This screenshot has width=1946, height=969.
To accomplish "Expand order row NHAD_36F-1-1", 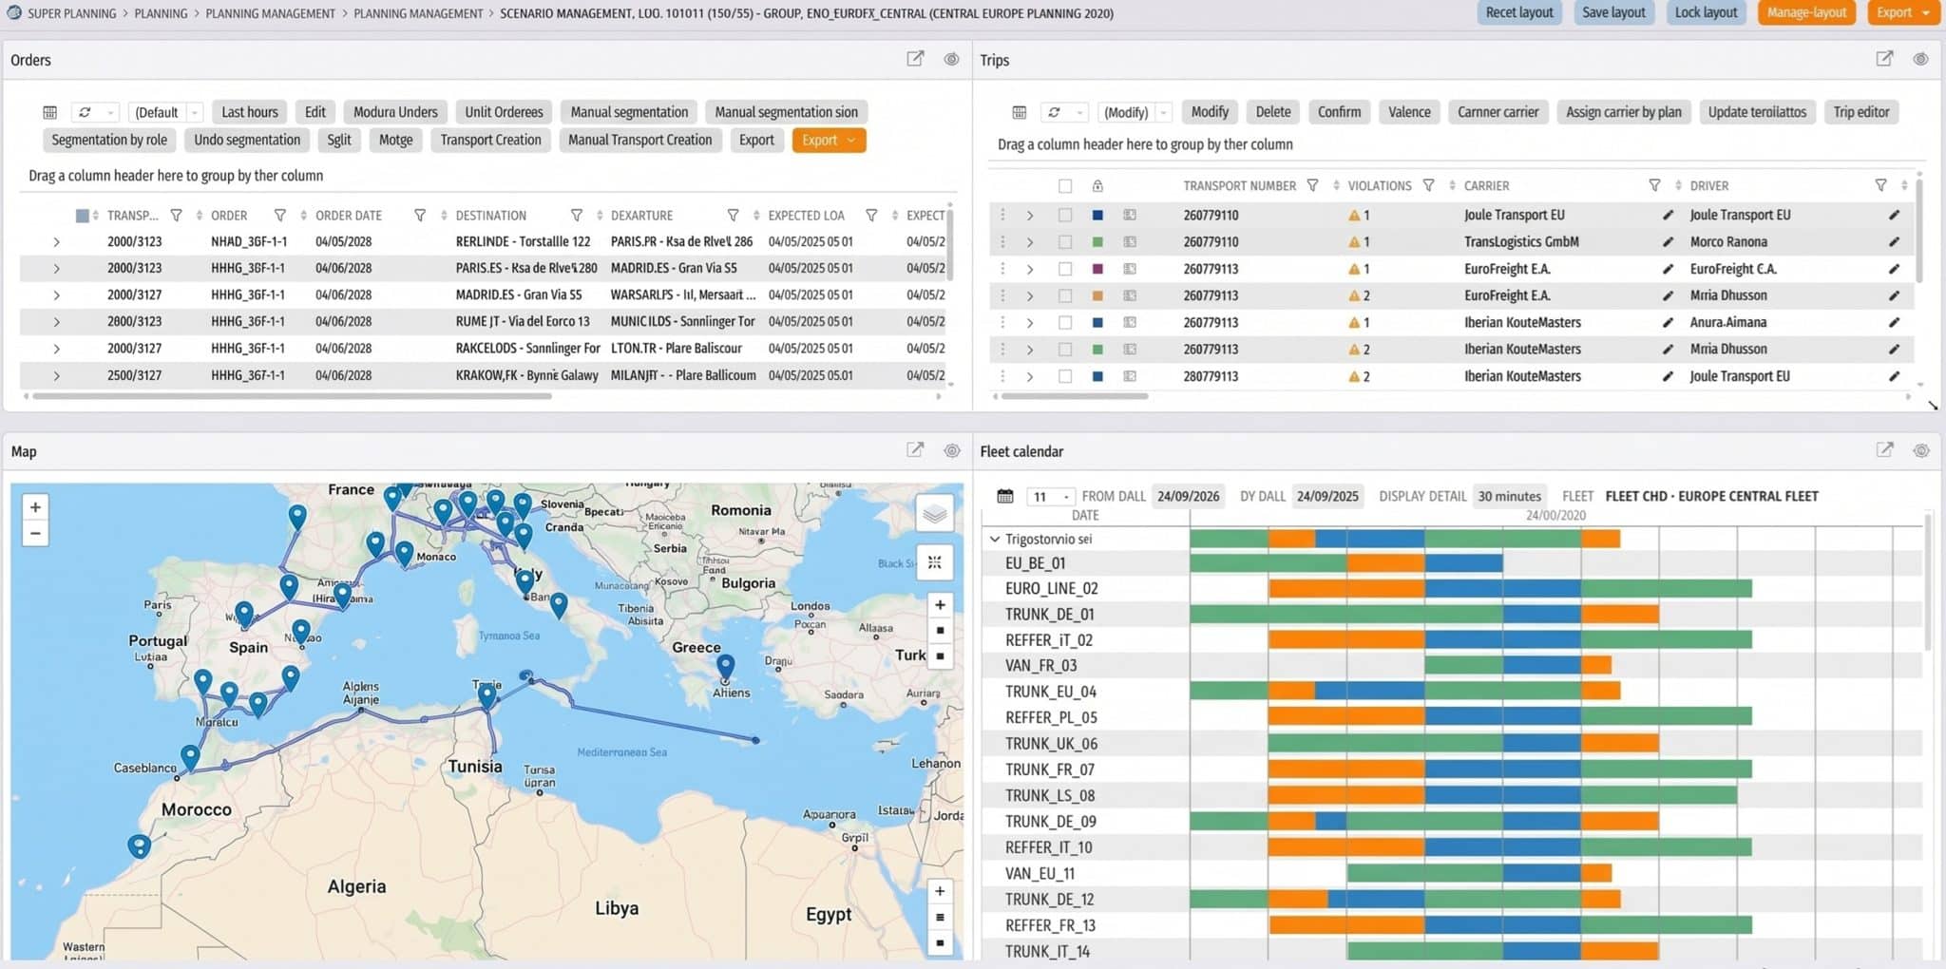I will click(x=57, y=242).
